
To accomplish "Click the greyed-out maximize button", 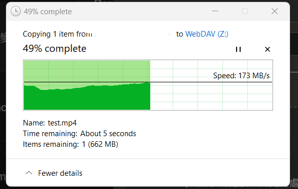I will pos(245,11).
